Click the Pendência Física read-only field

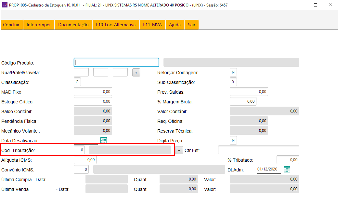[93, 121]
